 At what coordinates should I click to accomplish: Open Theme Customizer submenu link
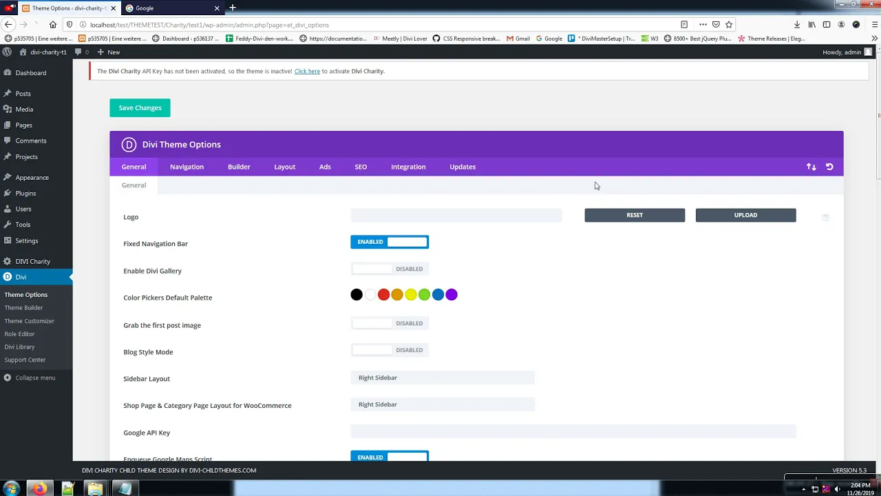tap(29, 321)
